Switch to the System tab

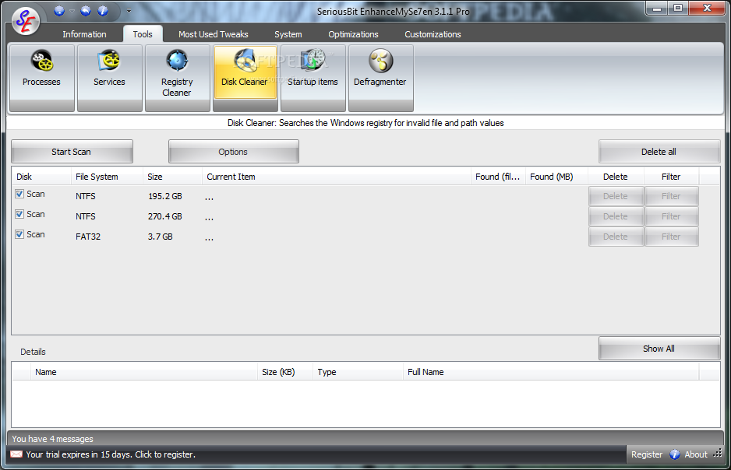(x=288, y=34)
